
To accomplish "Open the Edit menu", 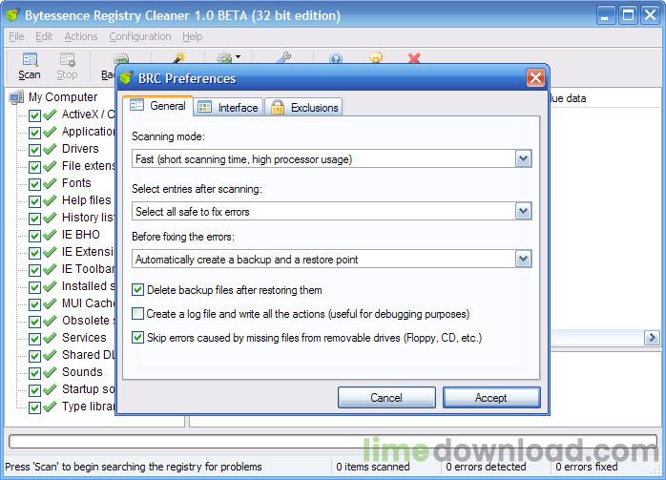I will click(x=44, y=37).
